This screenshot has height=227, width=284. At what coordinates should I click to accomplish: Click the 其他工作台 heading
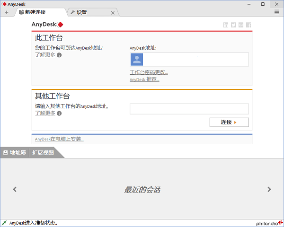tap(53, 96)
